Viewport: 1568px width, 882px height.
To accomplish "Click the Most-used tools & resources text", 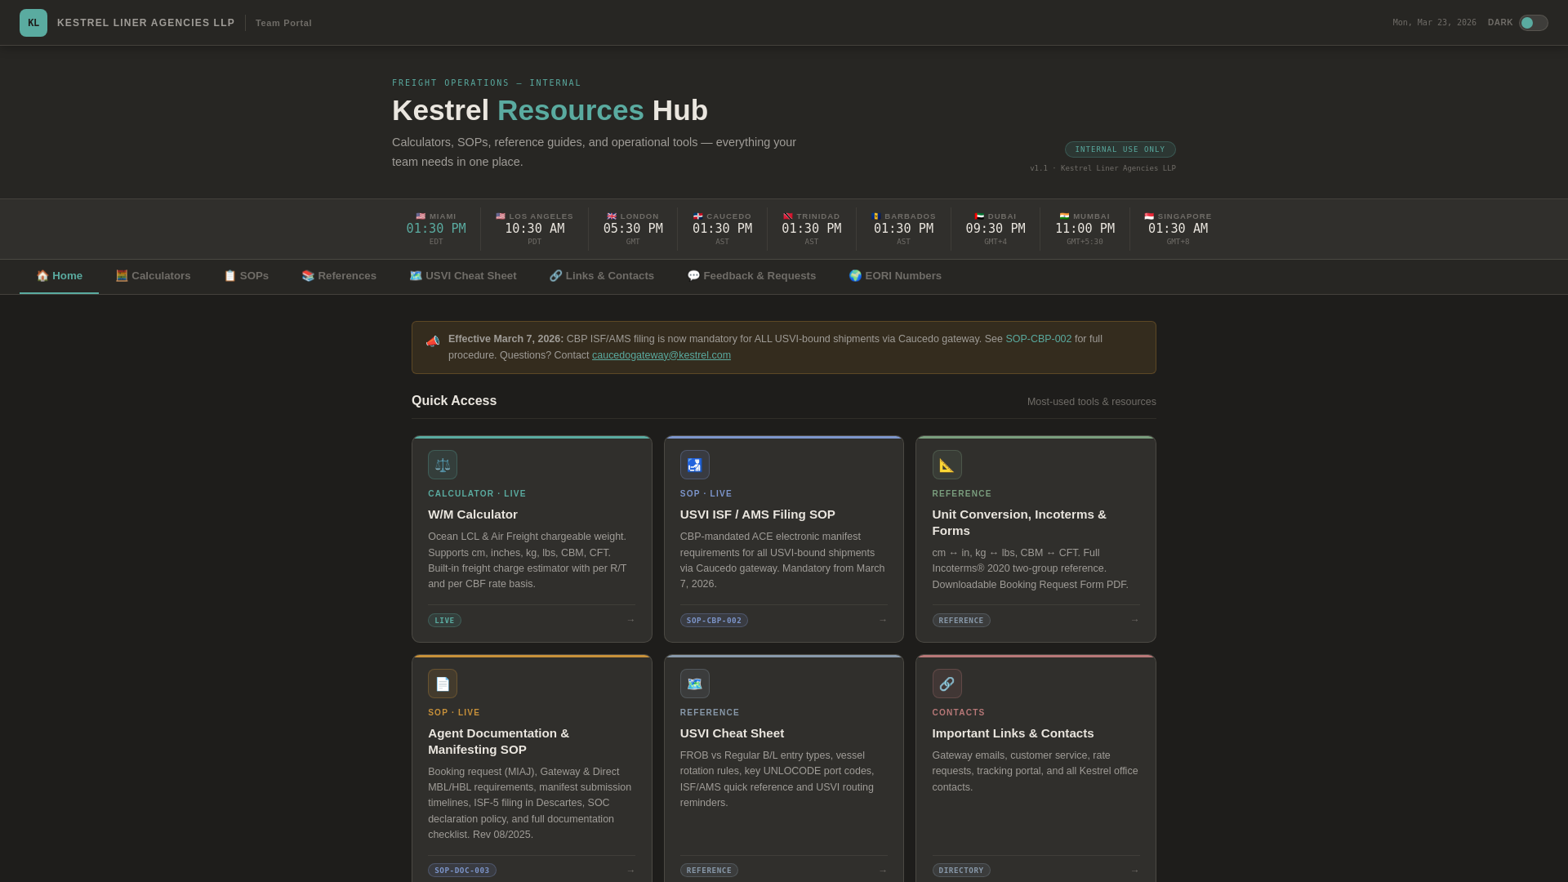I will click(1091, 402).
